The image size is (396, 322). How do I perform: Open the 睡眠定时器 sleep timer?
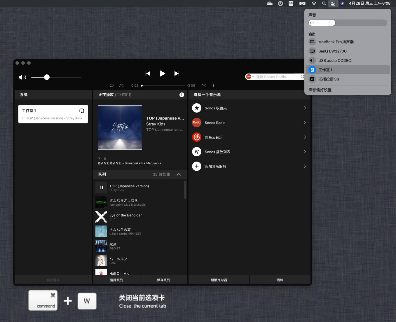coord(219,280)
